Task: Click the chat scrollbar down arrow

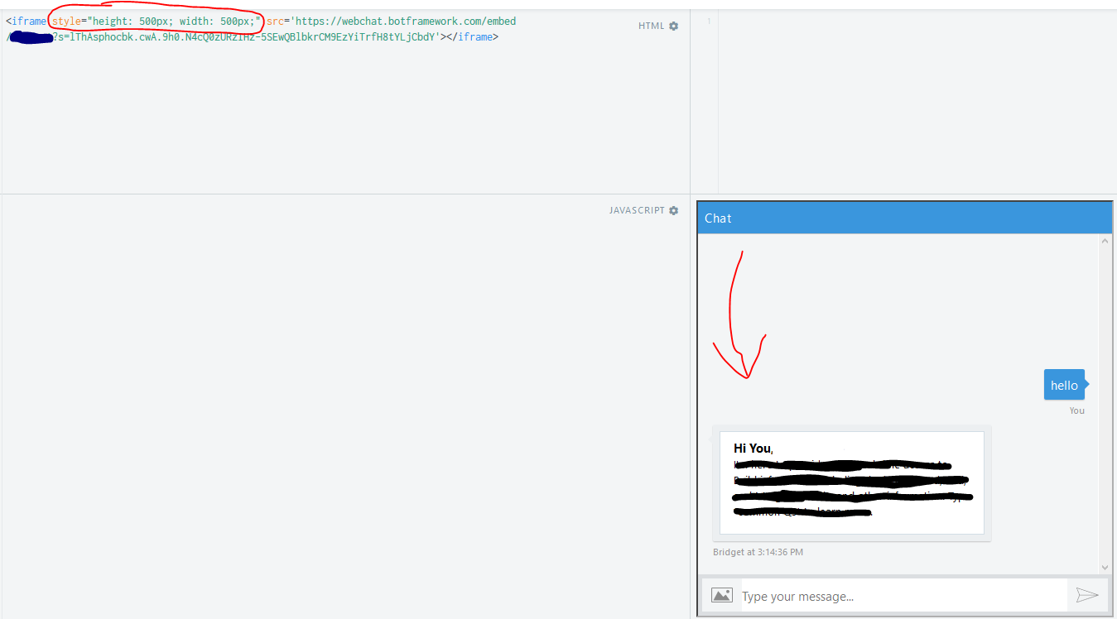Action: pyautogui.click(x=1105, y=569)
